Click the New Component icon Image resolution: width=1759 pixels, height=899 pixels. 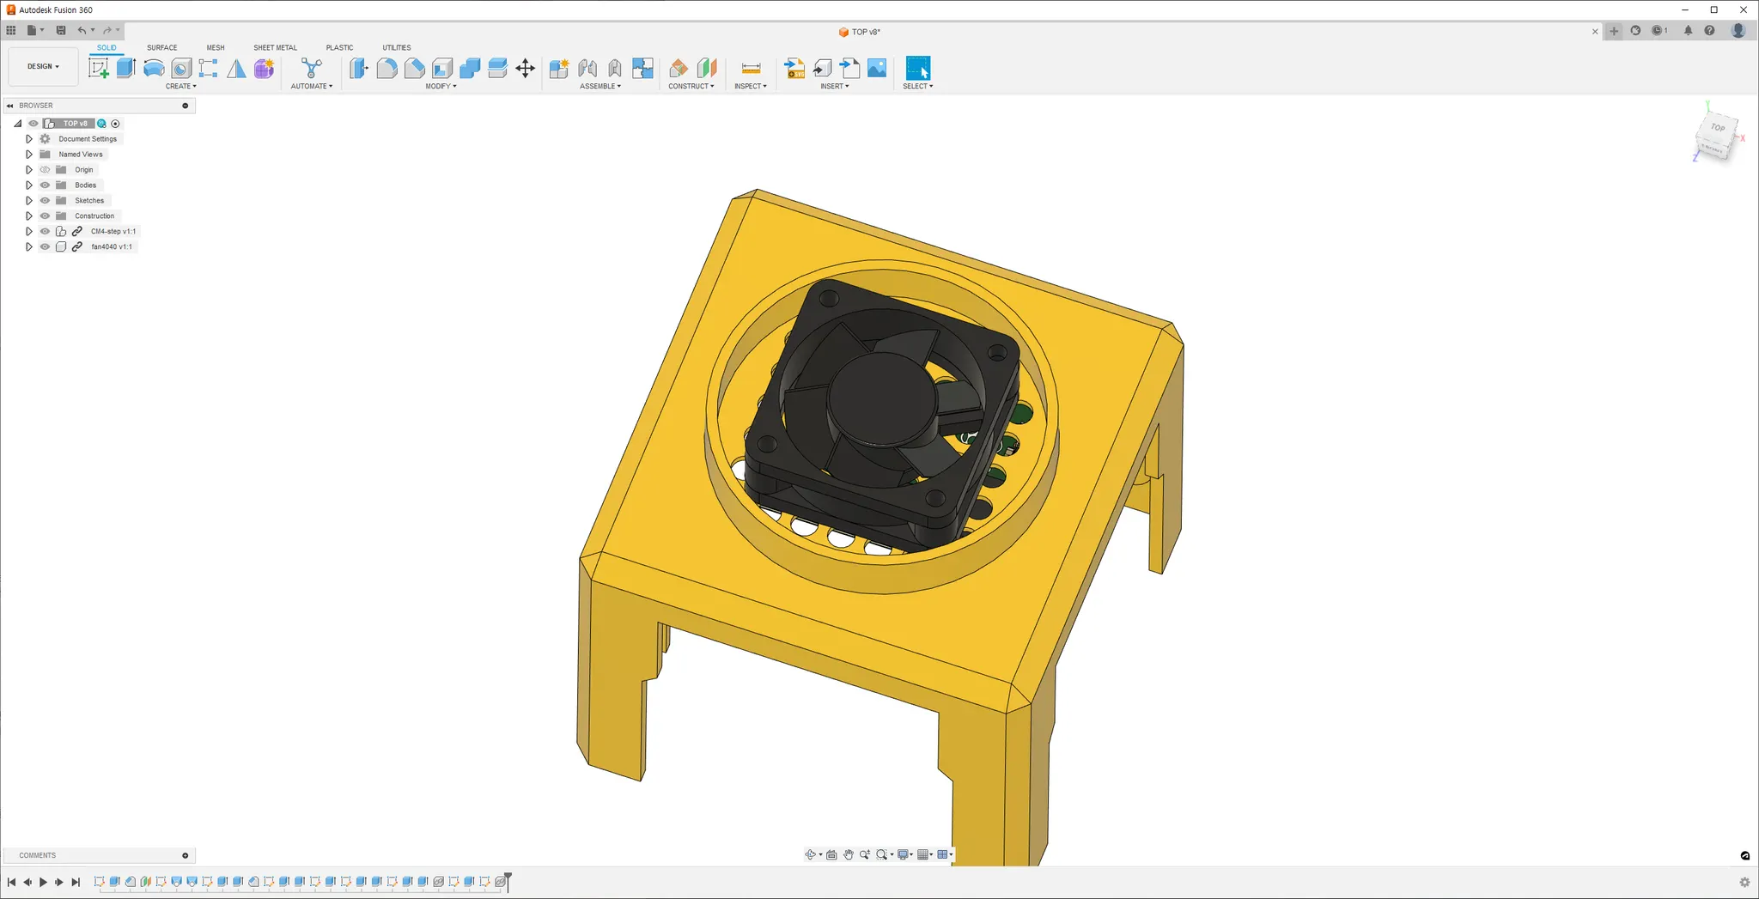click(x=559, y=68)
